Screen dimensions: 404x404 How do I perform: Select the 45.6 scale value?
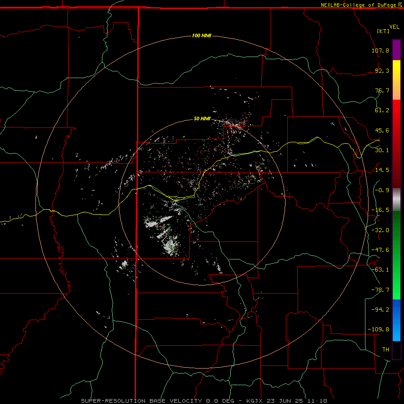click(x=382, y=130)
